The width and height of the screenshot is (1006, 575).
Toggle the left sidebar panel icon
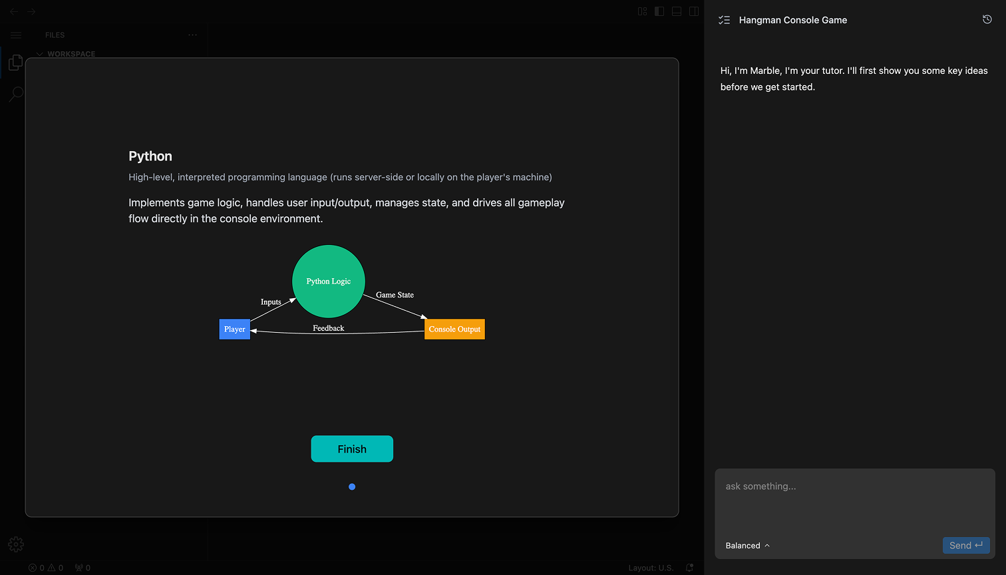coord(659,11)
